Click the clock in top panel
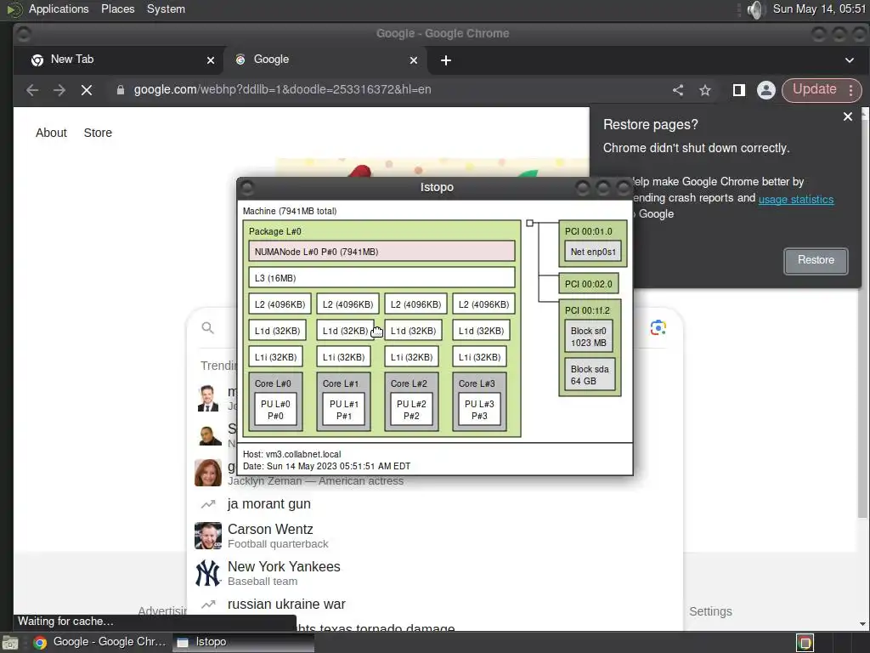870x653 pixels. (819, 9)
